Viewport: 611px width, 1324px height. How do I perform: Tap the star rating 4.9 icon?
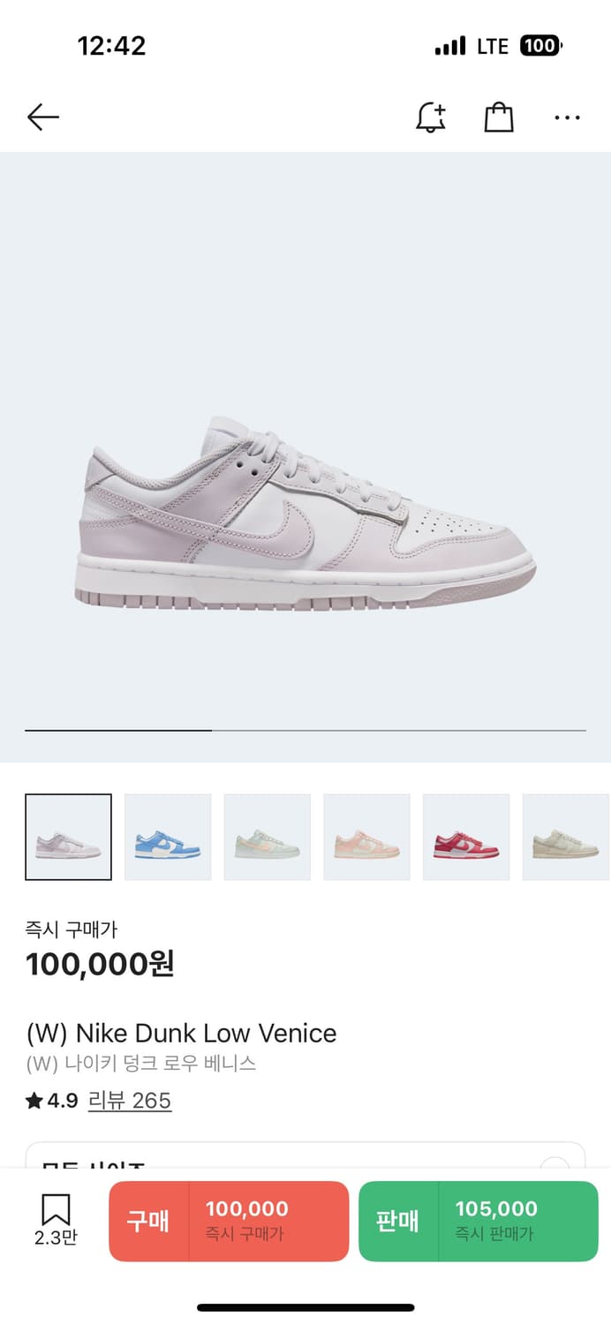34,1101
